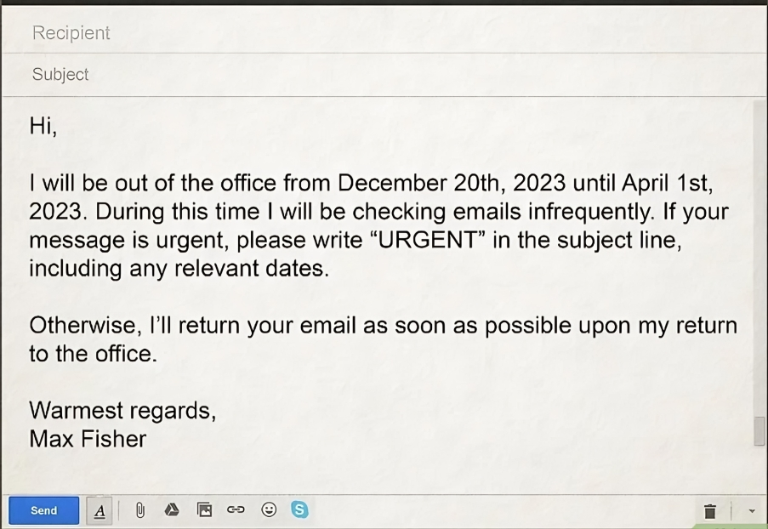The image size is (768, 529).
Task: Click the "Warmest regards," closing line
Action: pyautogui.click(x=122, y=411)
